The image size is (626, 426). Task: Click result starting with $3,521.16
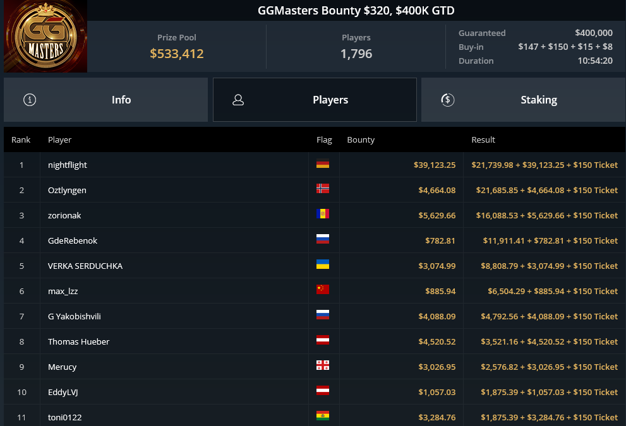click(550, 342)
